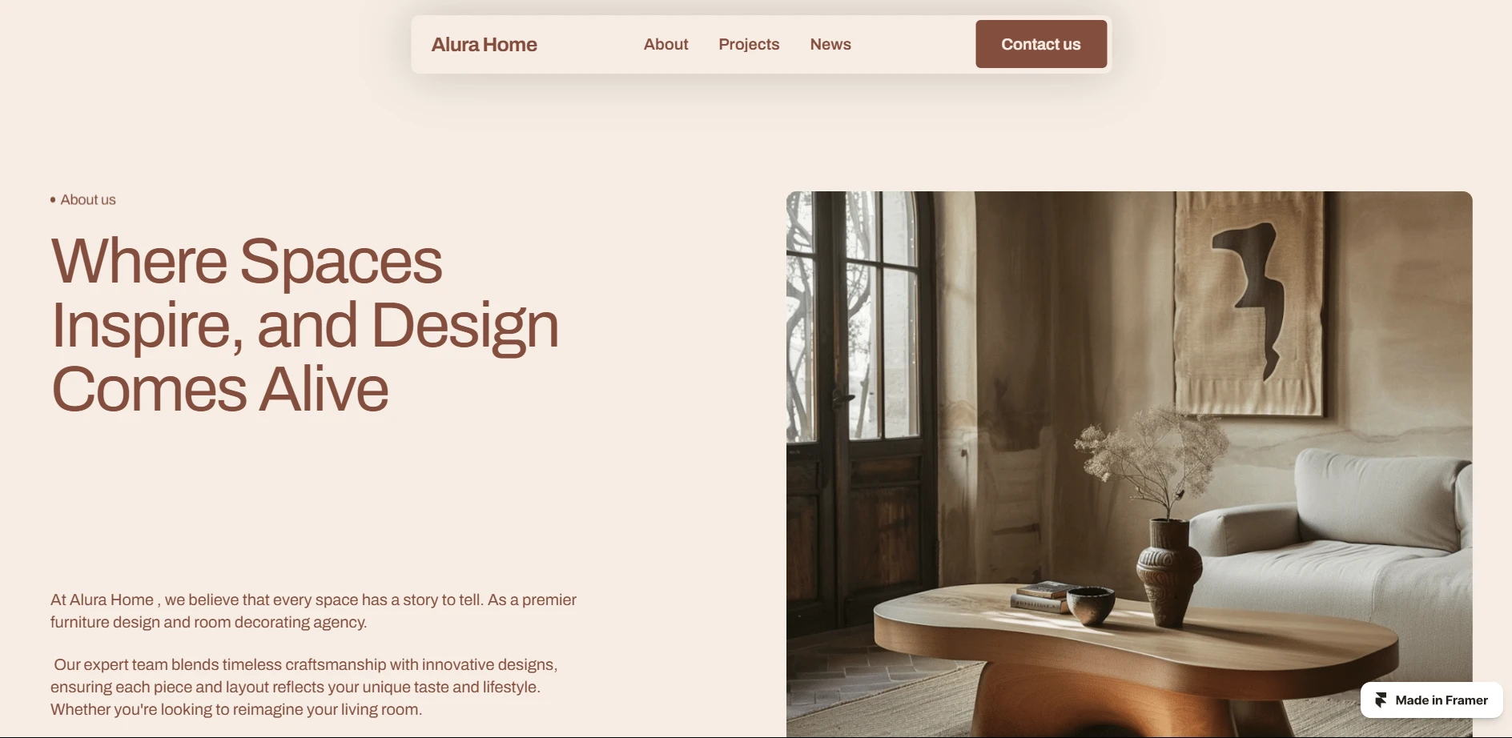Click the small dark bowl on table
The width and height of the screenshot is (1512, 738).
point(1089,604)
